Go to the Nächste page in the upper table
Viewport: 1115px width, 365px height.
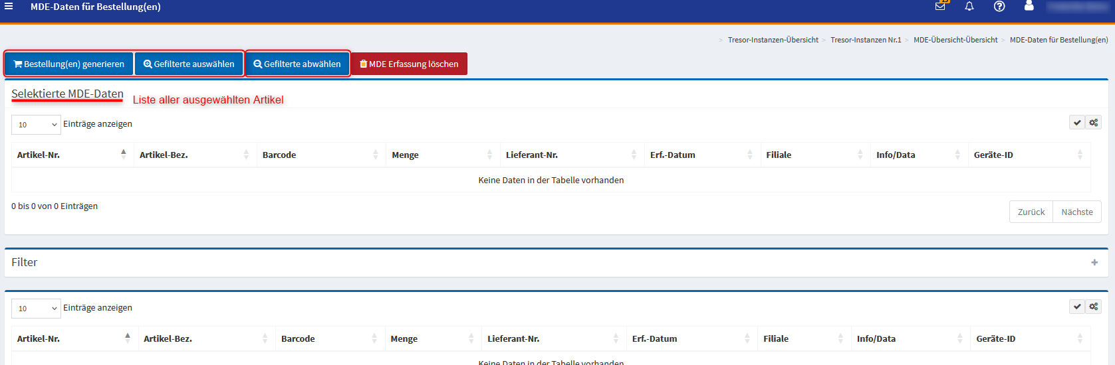coord(1076,212)
